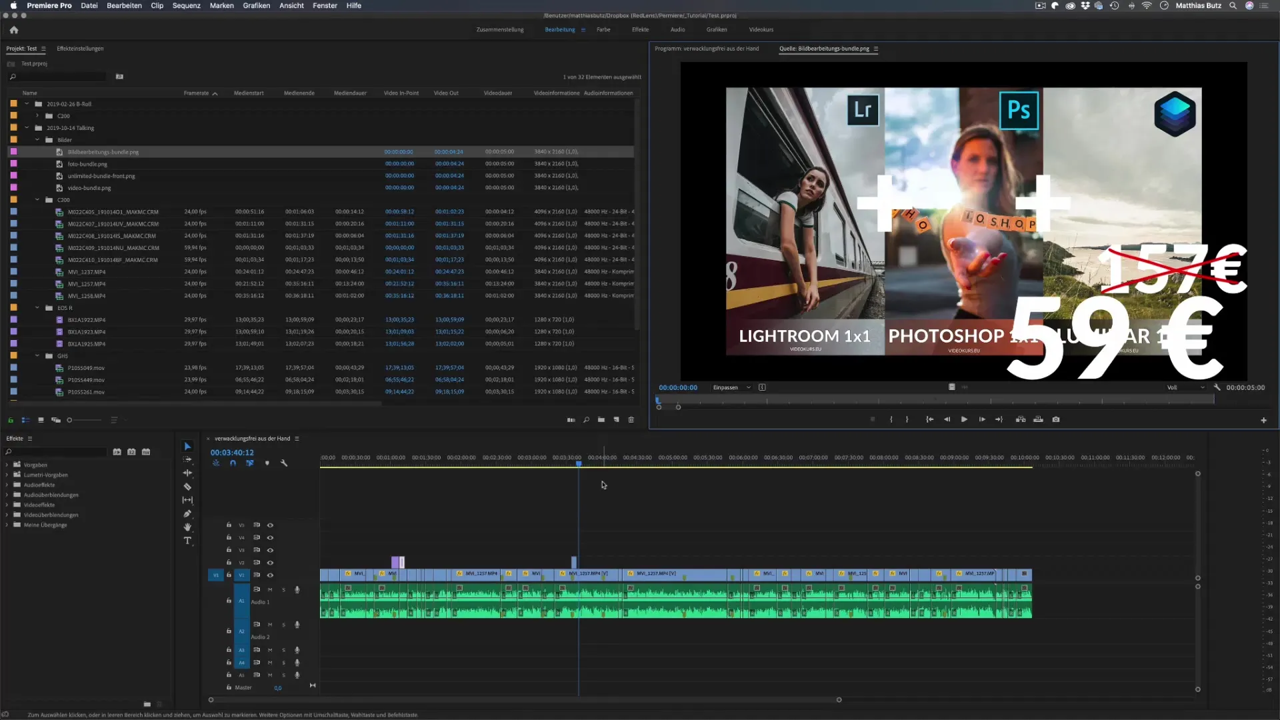Image resolution: width=1280 pixels, height=720 pixels.
Task: Click the Name column header
Action: (x=30, y=93)
